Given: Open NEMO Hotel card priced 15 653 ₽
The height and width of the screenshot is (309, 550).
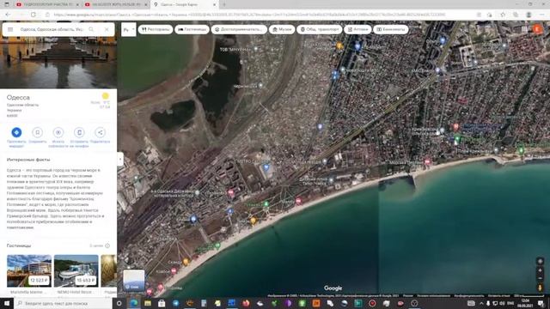Looking at the screenshot, I should pos(76,271).
